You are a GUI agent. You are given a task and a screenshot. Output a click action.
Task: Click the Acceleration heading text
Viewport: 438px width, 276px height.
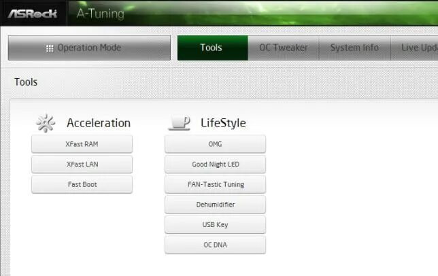pyautogui.click(x=99, y=123)
